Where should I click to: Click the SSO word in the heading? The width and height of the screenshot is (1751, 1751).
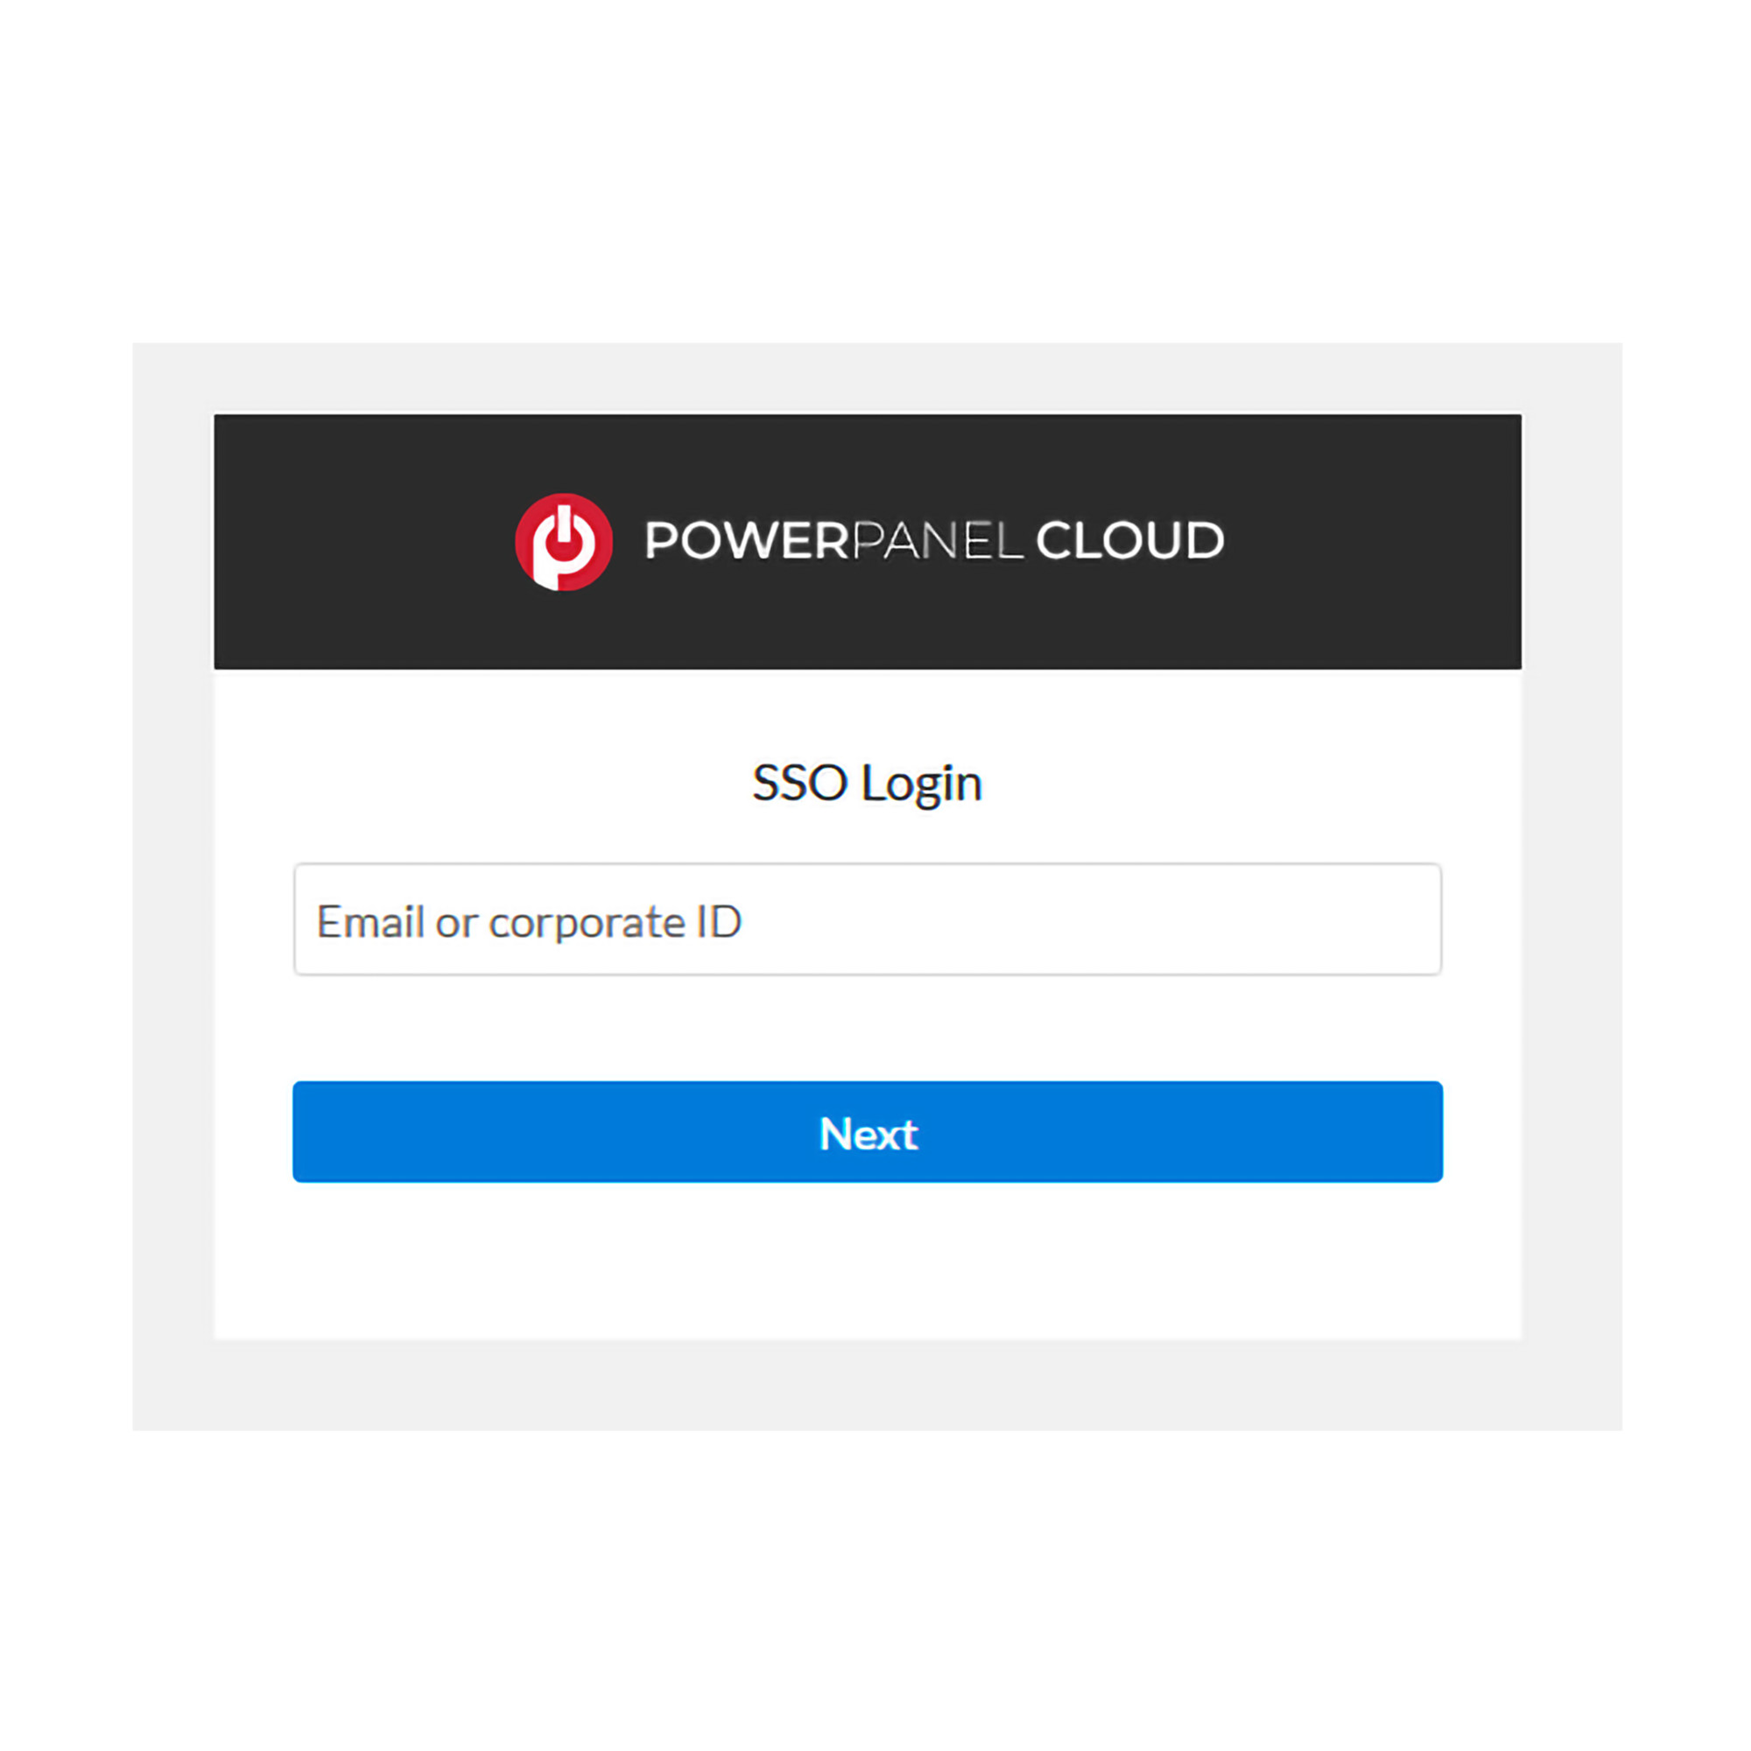(799, 783)
